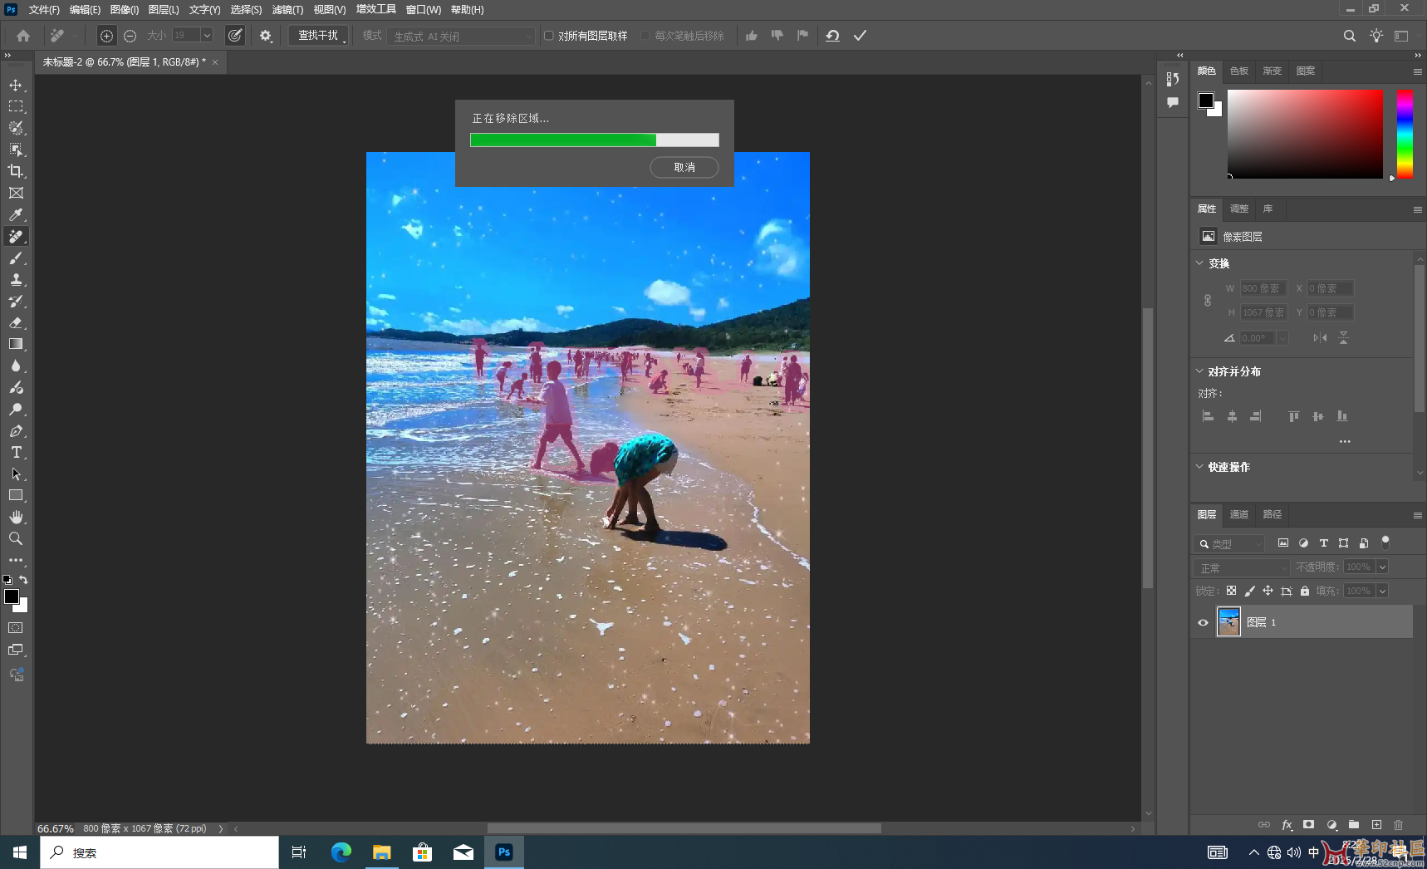Select the Zoom tool

pyautogui.click(x=16, y=538)
